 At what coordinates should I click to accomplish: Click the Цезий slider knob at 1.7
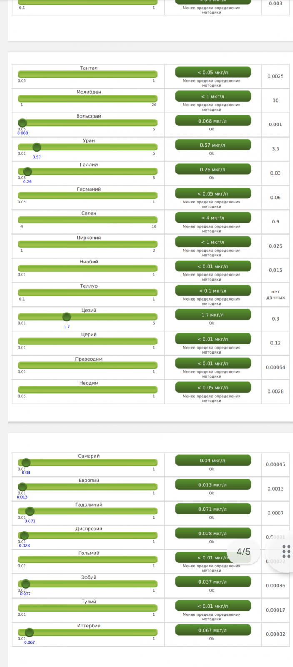(66, 317)
